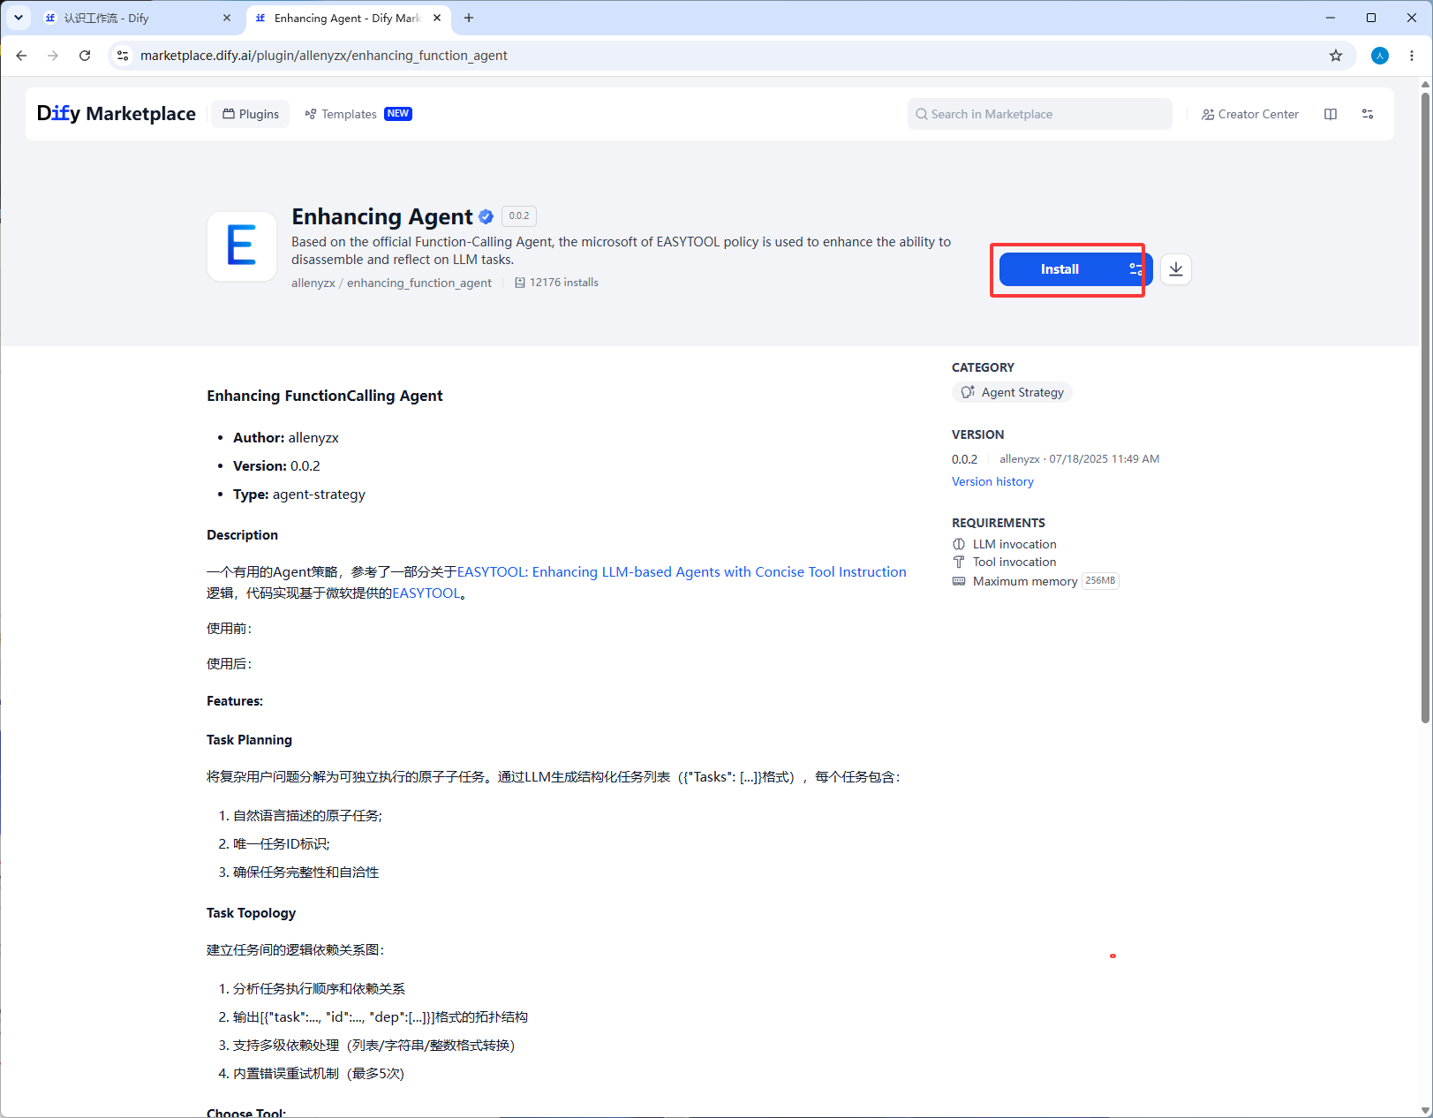Click the LLM invocation requirement
The height and width of the screenshot is (1118, 1433).
point(1005,544)
